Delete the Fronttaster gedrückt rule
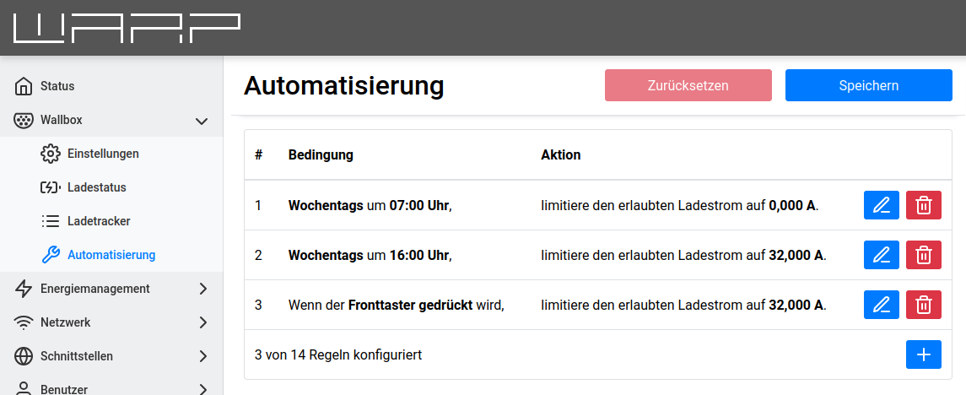Screen dimensions: 966x395 [924, 305]
